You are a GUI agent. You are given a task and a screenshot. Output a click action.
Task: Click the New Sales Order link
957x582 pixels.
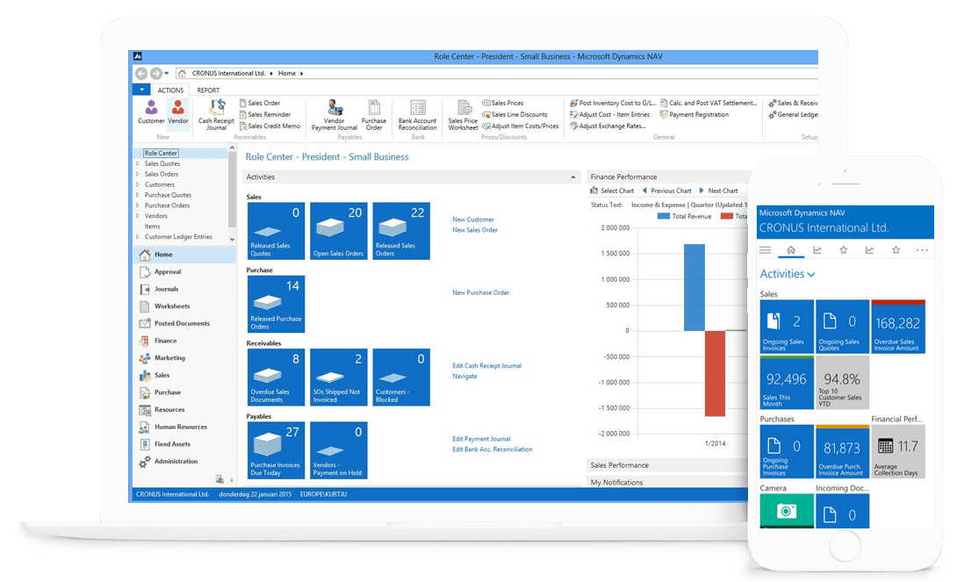click(x=475, y=230)
